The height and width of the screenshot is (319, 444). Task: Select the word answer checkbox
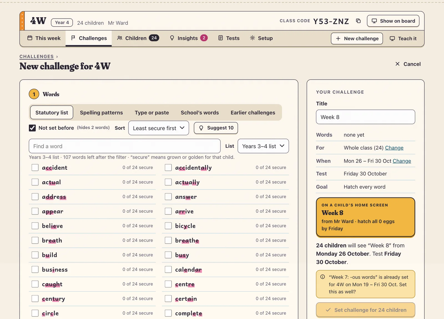point(168,197)
